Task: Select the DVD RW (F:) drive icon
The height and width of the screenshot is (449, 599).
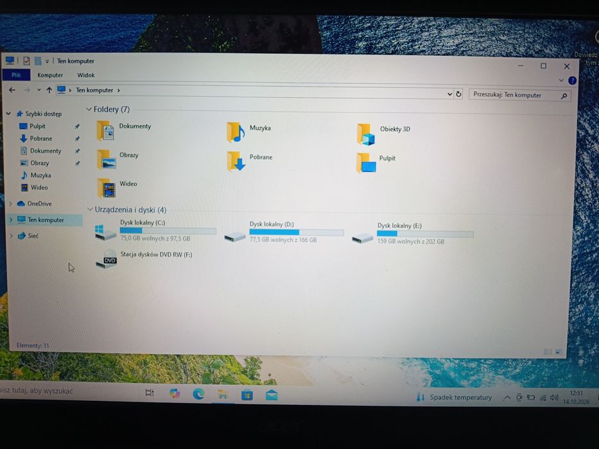Action: click(x=106, y=259)
